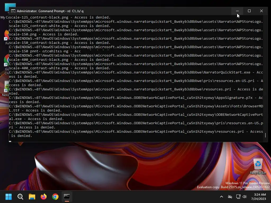The image size is (271, 203).
Task: Click the Command Prompt vertical scrollbar thumb
Action: click(265, 135)
